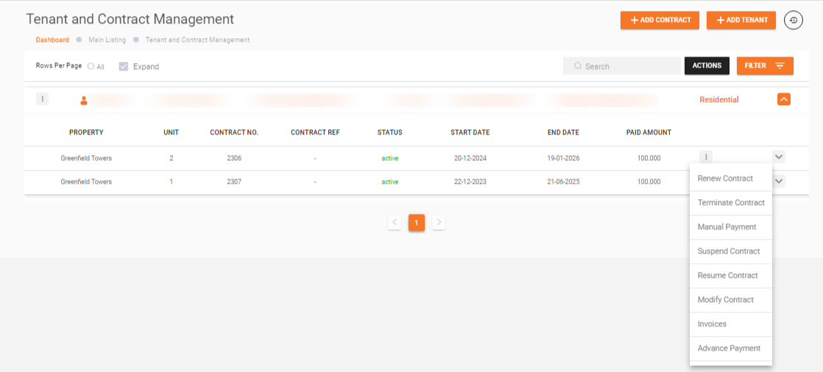823x372 pixels.
Task: Go to the next page arrow
Action: tap(439, 222)
